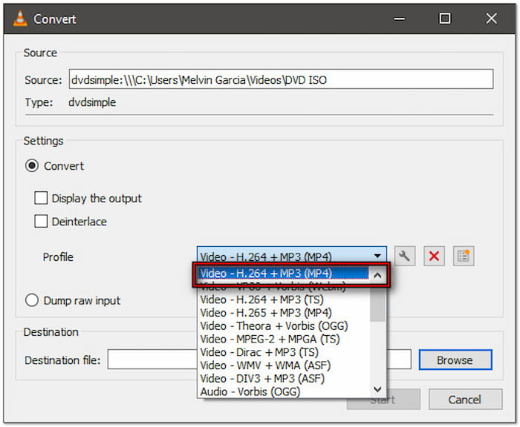520x427 pixels.
Task: Click the VLC cone icon in title bar
Action: tap(18, 18)
